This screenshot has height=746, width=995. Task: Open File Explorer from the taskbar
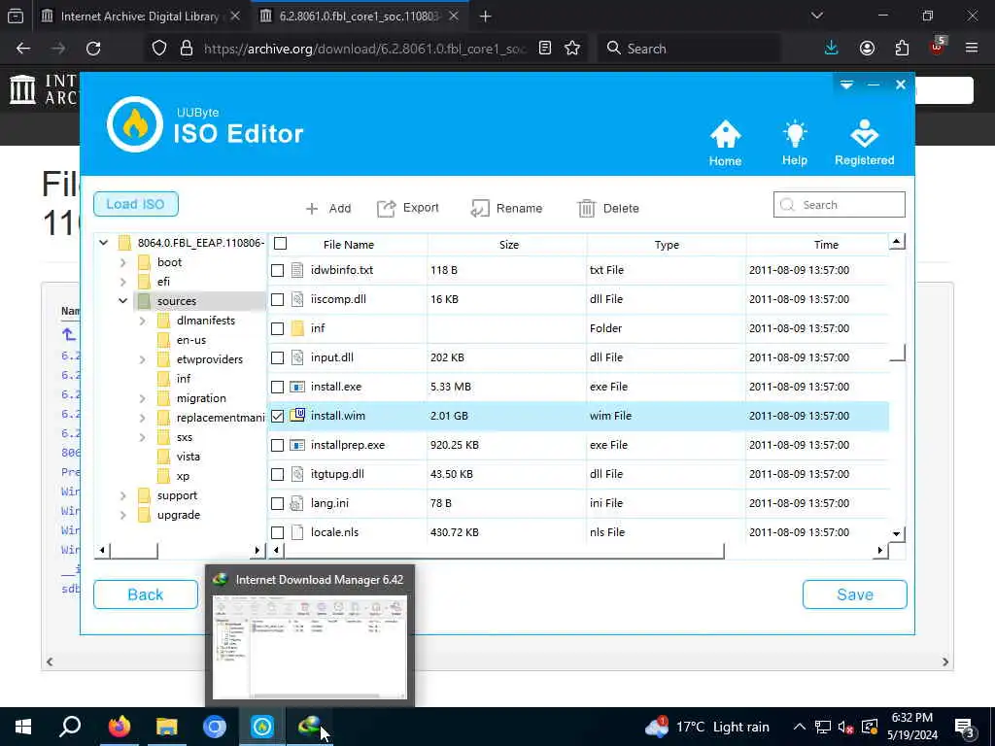167,727
